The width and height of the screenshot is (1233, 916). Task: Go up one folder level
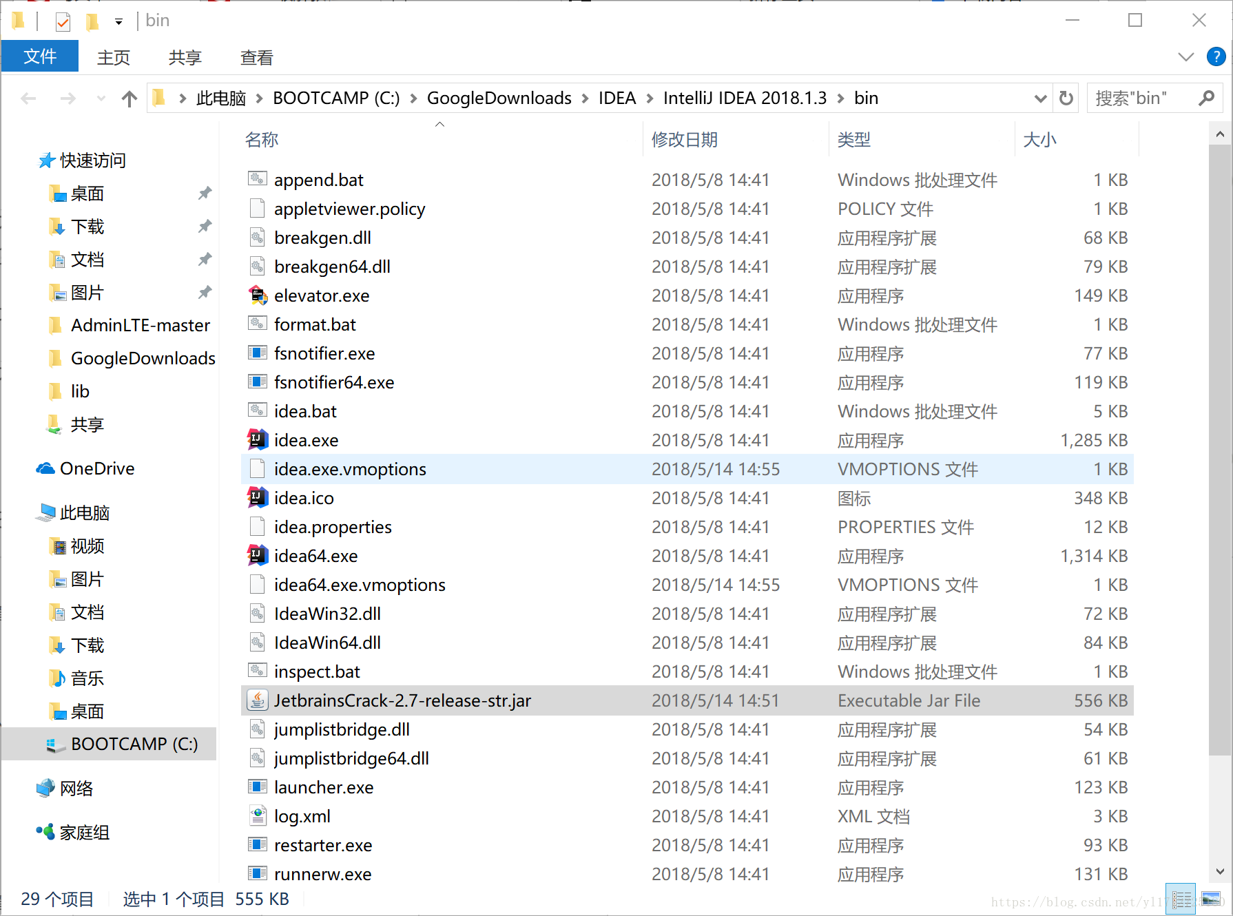(129, 98)
